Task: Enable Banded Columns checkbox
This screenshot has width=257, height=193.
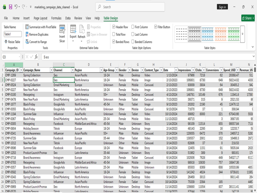Action: (x=133, y=41)
